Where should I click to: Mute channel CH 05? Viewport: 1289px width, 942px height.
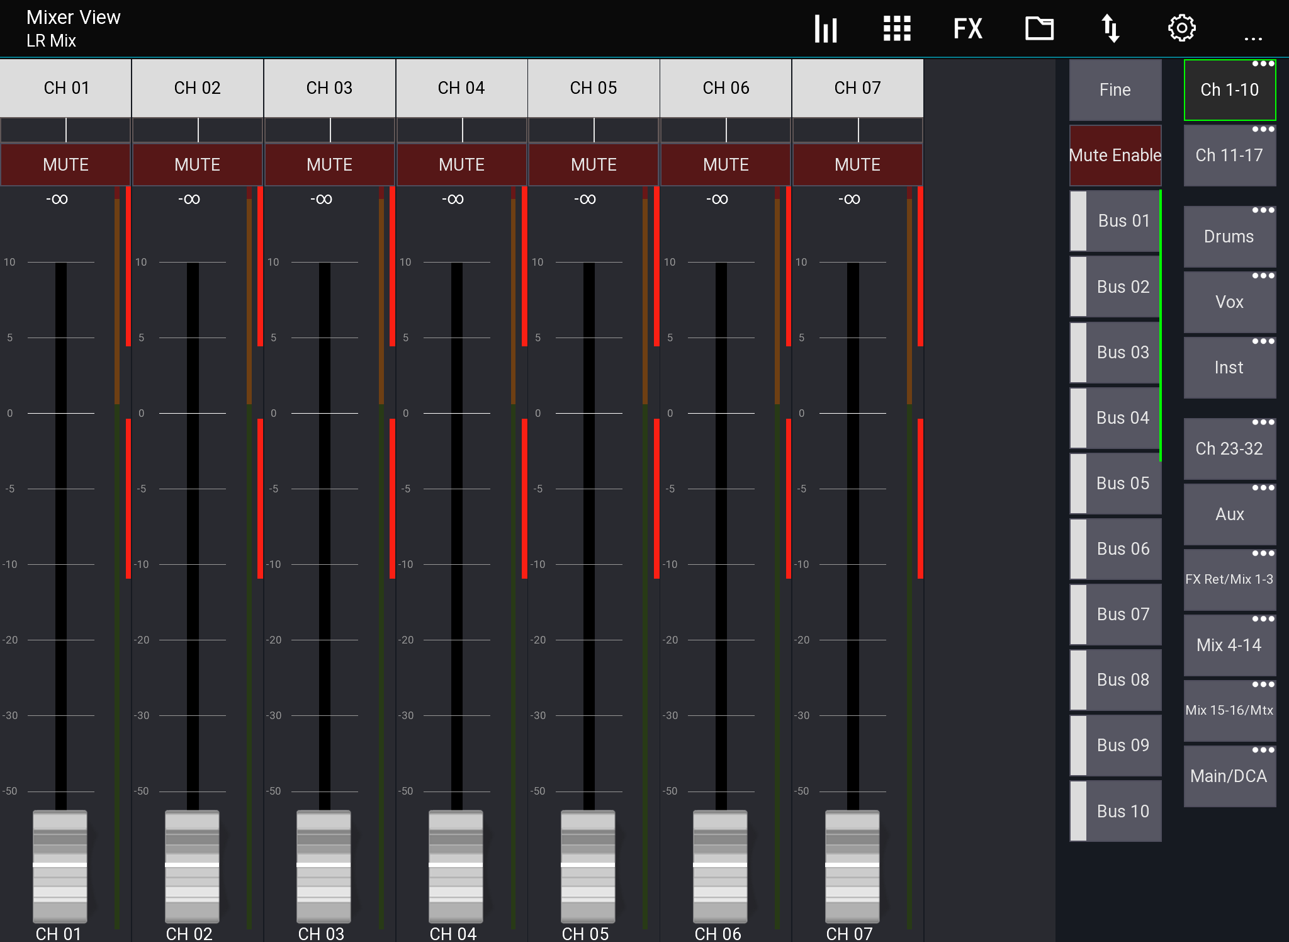594,165
